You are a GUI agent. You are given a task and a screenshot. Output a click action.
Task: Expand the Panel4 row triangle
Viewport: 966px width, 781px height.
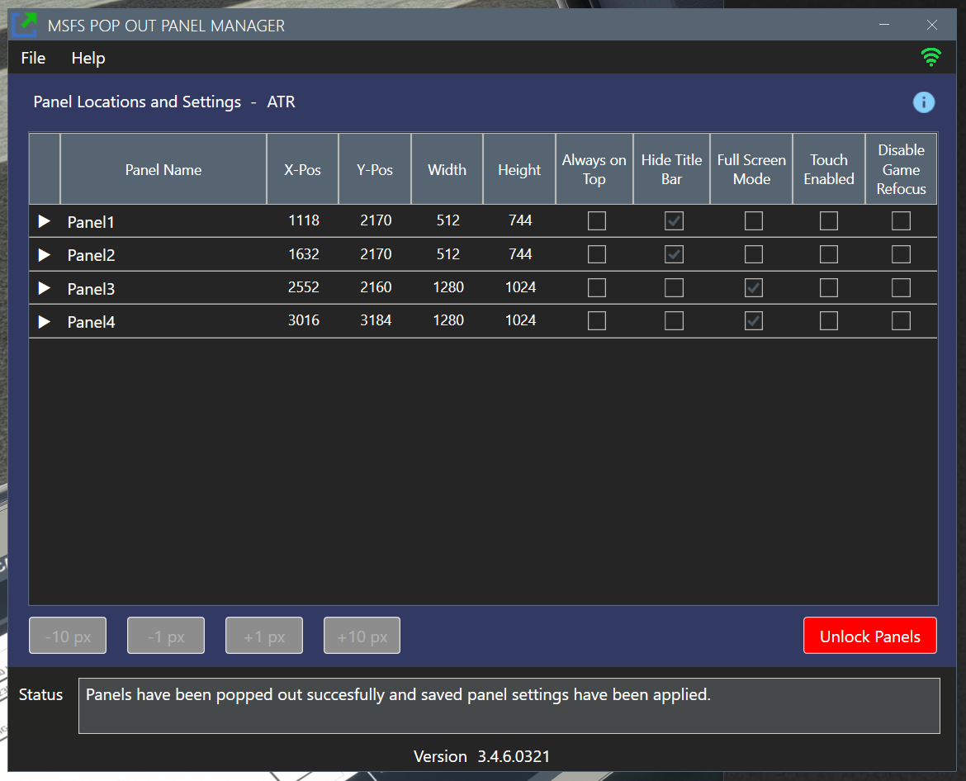pyautogui.click(x=45, y=321)
